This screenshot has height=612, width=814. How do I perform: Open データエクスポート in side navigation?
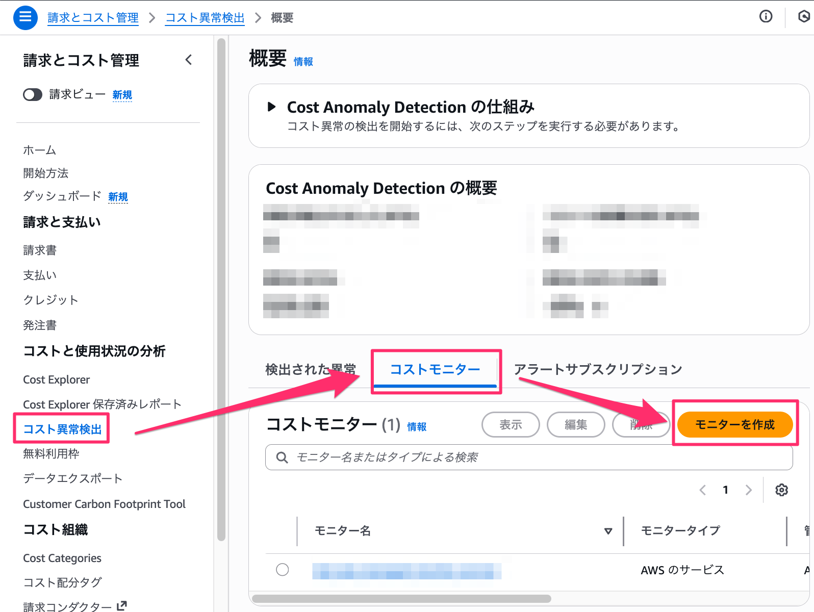tap(73, 478)
